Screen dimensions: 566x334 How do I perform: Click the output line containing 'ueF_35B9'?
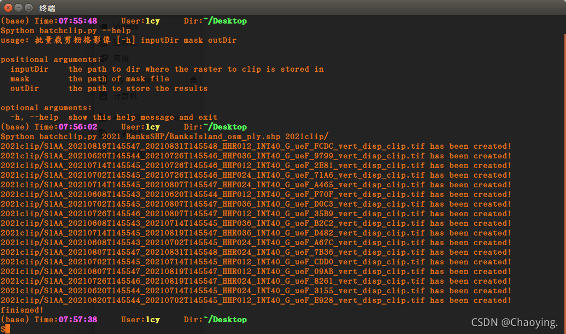point(256,214)
